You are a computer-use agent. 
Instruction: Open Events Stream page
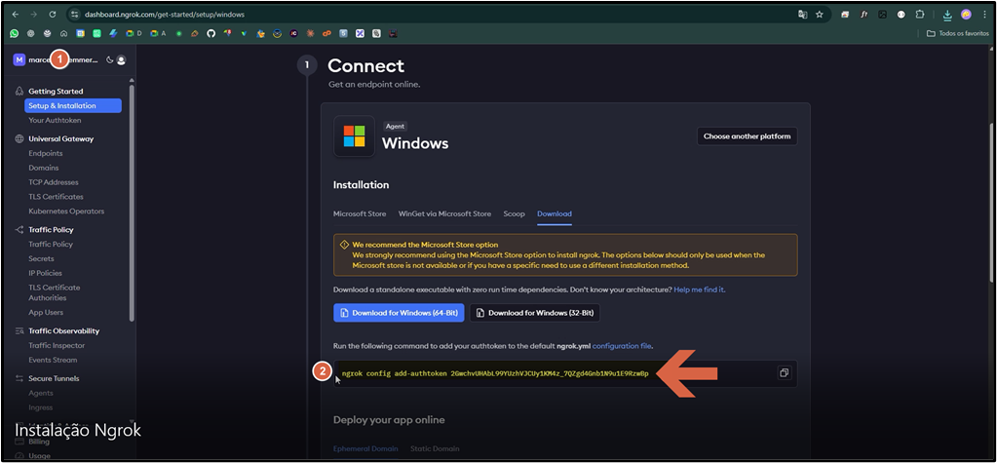[53, 360]
